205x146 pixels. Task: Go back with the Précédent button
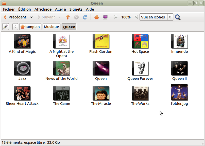[x=15, y=17]
